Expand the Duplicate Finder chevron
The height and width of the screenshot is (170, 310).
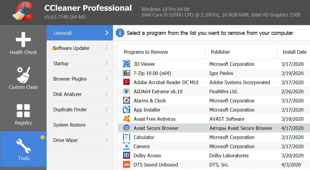coord(106,109)
